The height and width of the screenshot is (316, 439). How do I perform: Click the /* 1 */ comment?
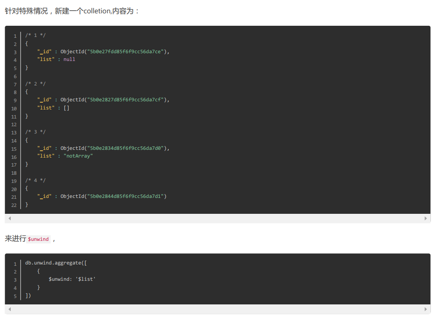tap(35, 35)
